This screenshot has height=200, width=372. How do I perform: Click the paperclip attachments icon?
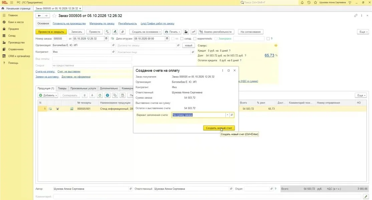(123, 32)
